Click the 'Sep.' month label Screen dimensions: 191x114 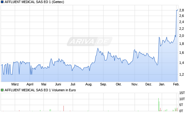coord(104,84)
